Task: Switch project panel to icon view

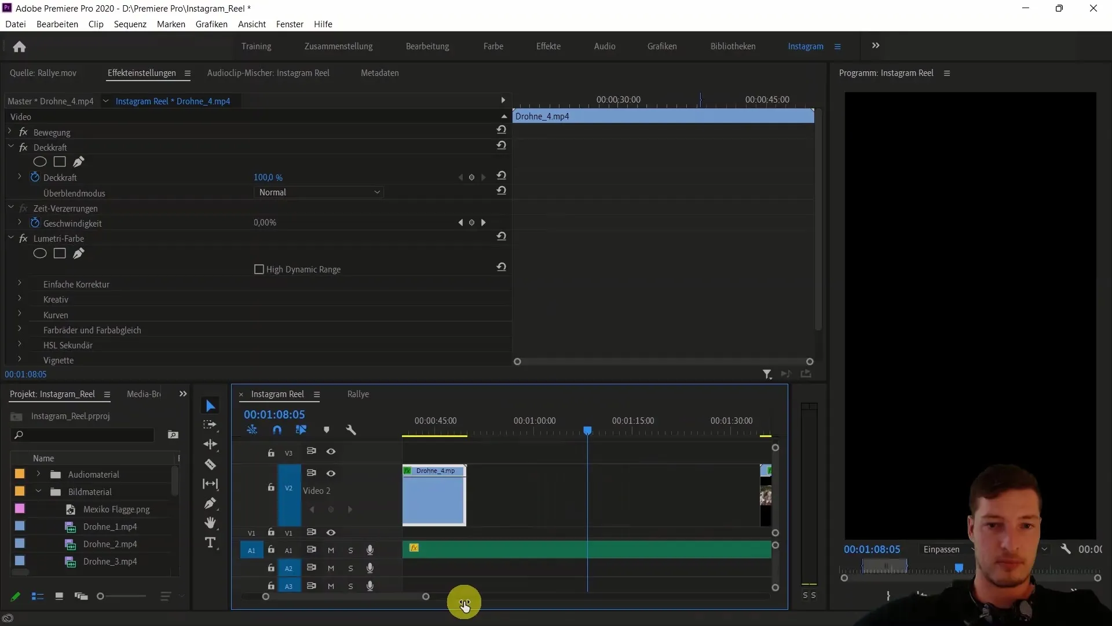Action: [x=59, y=596]
